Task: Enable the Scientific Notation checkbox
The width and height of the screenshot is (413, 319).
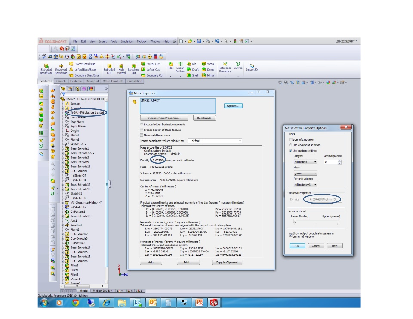Action: coord(291,140)
